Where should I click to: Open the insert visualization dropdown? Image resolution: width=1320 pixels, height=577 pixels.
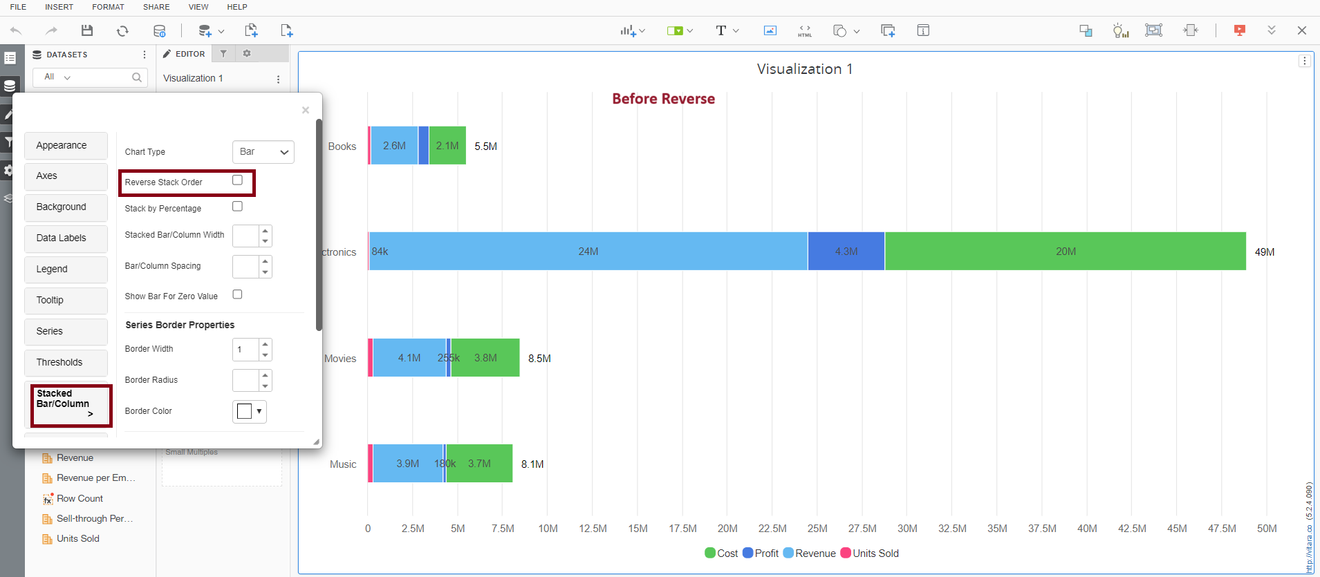tap(632, 30)
